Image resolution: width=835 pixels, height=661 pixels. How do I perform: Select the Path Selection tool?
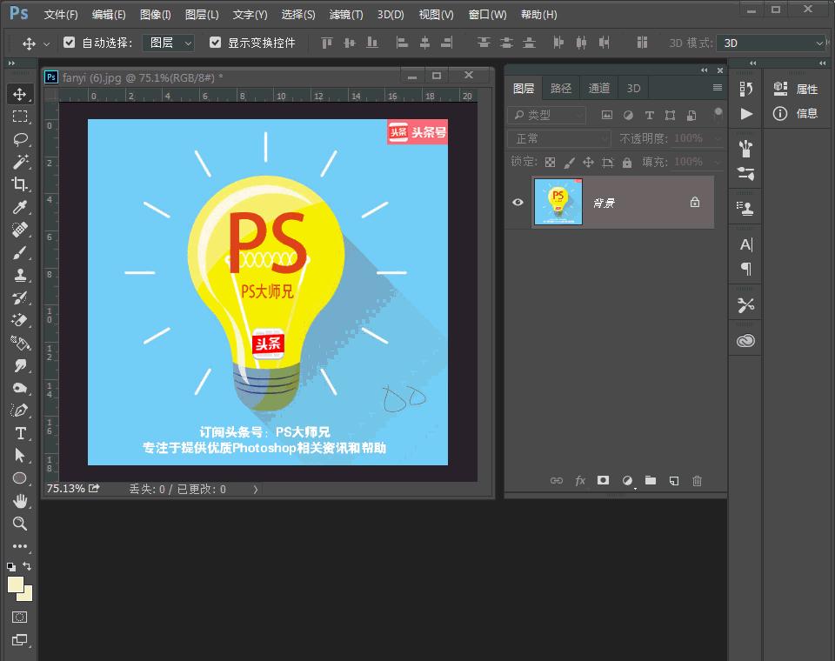(x=20, y=456)
